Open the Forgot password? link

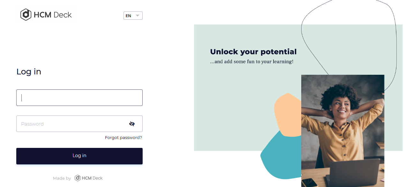[123, 138]
